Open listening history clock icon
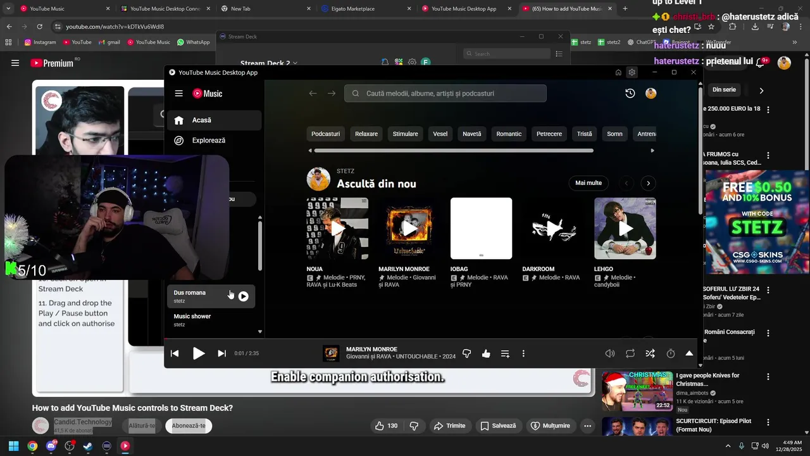This screenshot has width=810, height=456. tap(630, 93)
